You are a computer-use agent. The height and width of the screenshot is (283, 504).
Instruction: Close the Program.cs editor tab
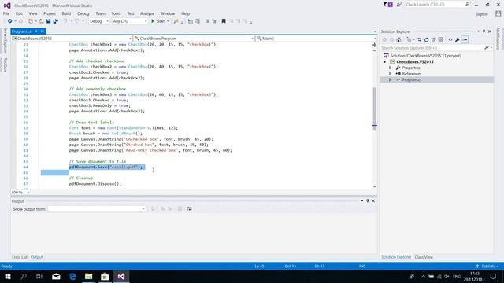[42, 31]
